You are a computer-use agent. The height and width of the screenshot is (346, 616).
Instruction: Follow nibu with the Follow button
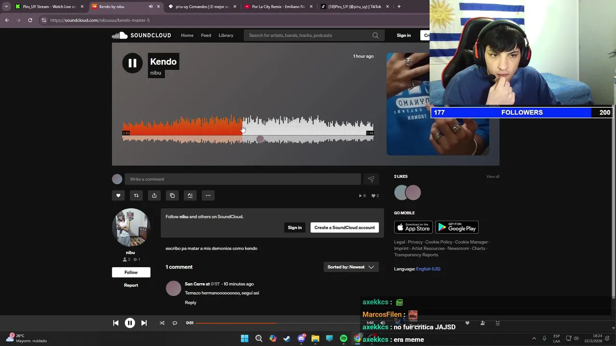pyautogui.click(x=131, y=272)
